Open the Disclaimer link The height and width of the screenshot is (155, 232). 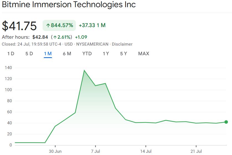pyautogui.click(x=122, y=44)
